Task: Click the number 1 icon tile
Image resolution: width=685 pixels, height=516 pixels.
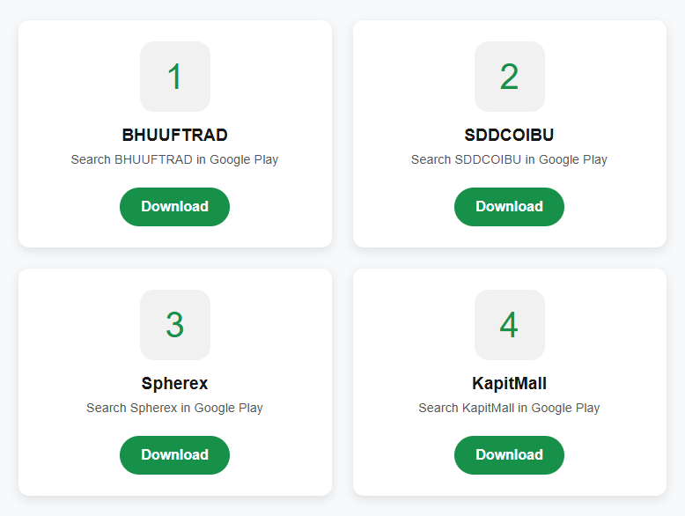Action: tap(174, 77)
